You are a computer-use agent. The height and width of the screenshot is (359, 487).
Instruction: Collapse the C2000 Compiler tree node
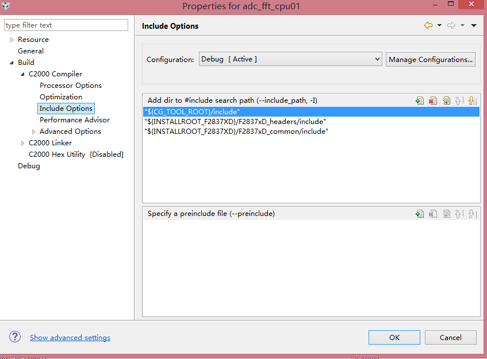click(22, 74)
